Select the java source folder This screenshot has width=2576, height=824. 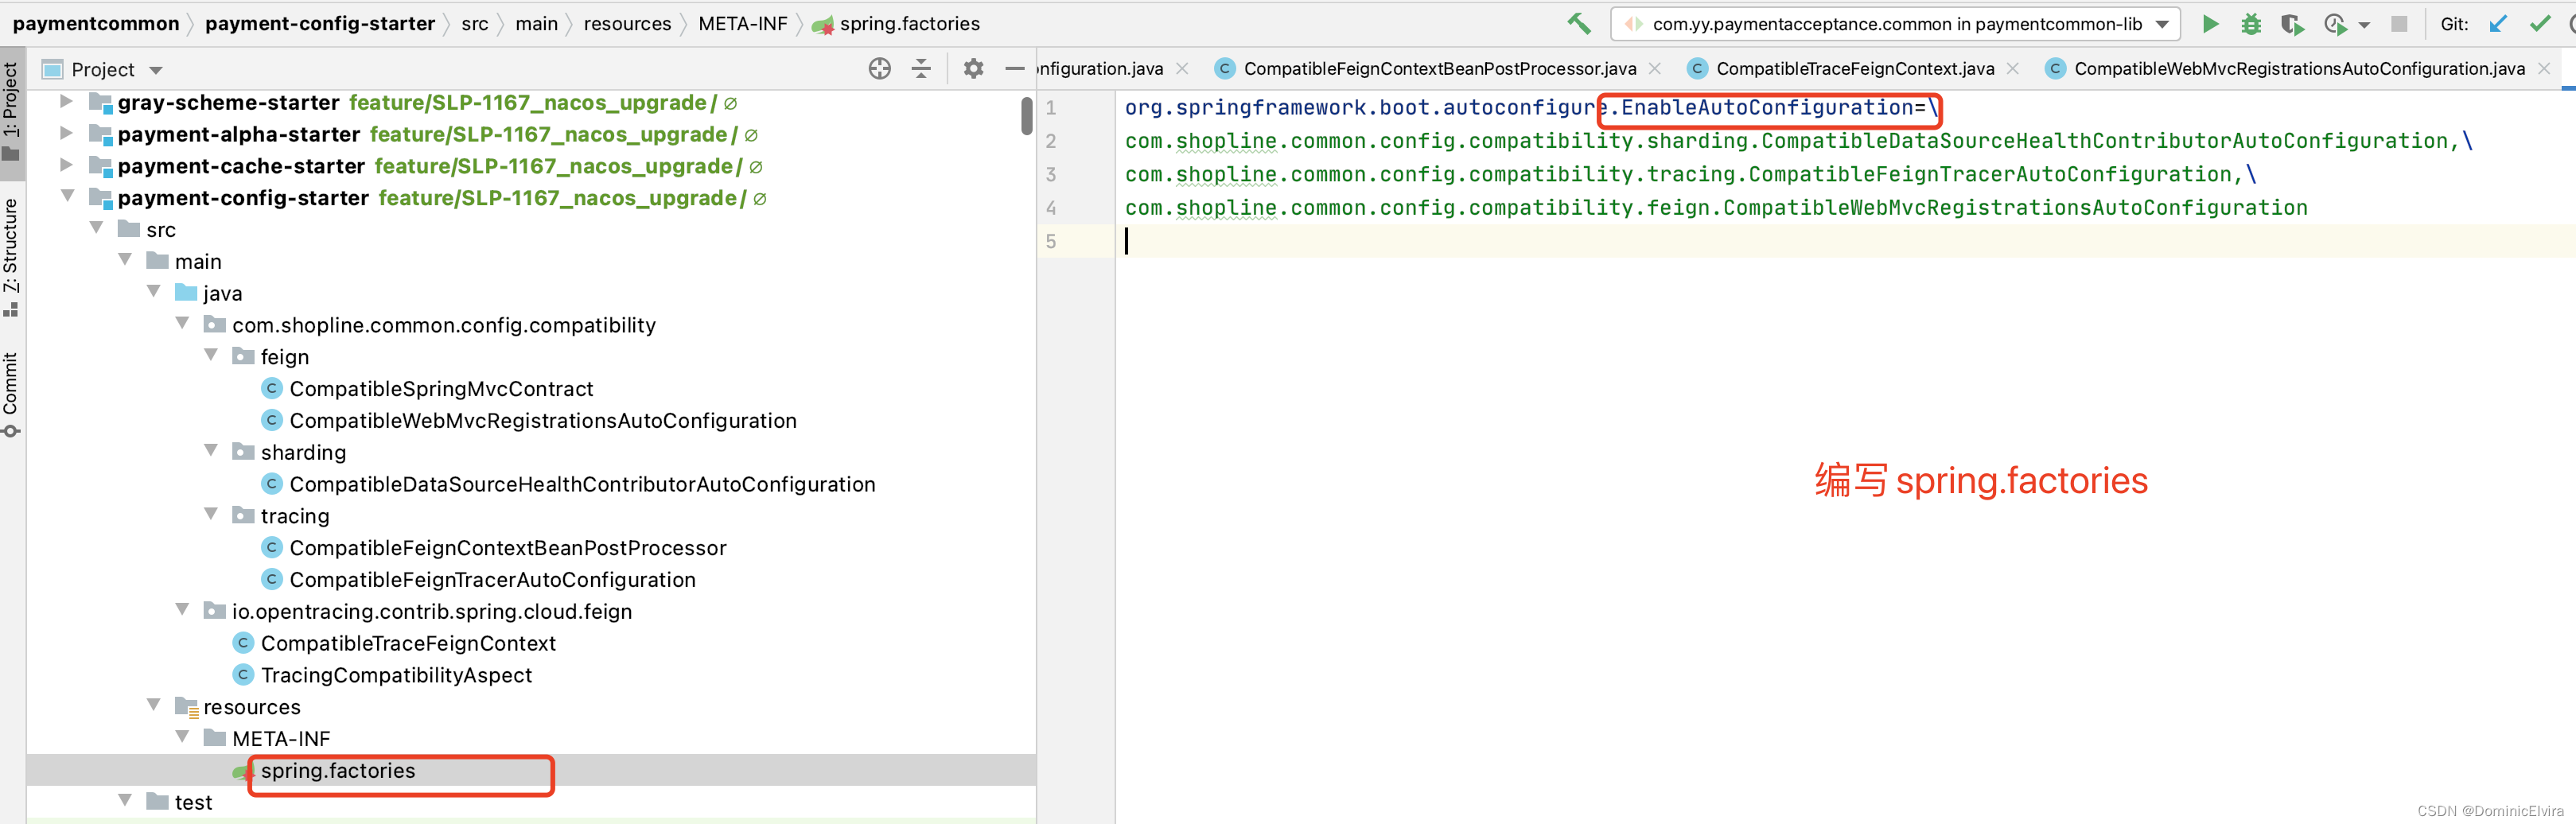click(222, 293)
